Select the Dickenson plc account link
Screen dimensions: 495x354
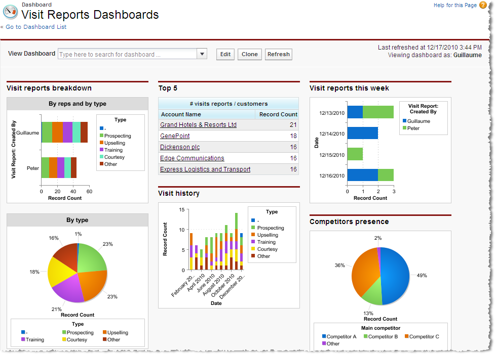[180, 147]
